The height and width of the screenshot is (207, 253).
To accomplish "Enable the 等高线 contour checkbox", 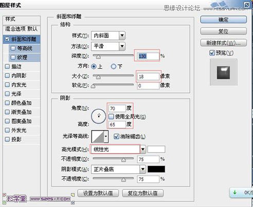I will [x=13, y=48].
